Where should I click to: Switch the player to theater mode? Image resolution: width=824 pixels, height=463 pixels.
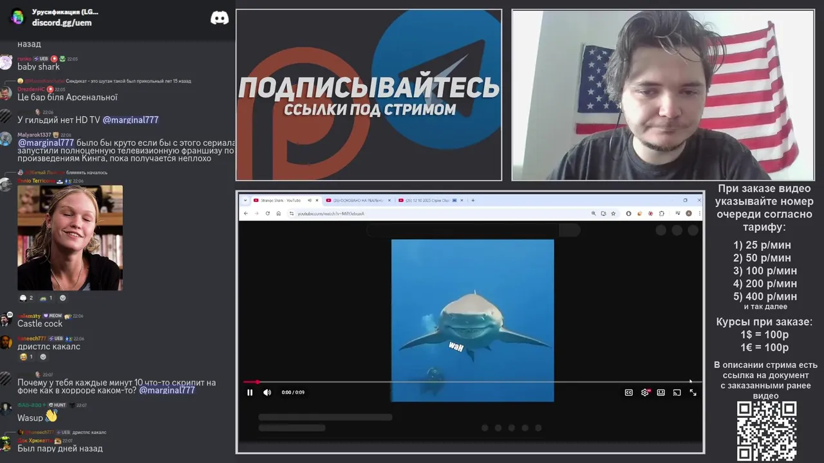(x=660, y=392)
